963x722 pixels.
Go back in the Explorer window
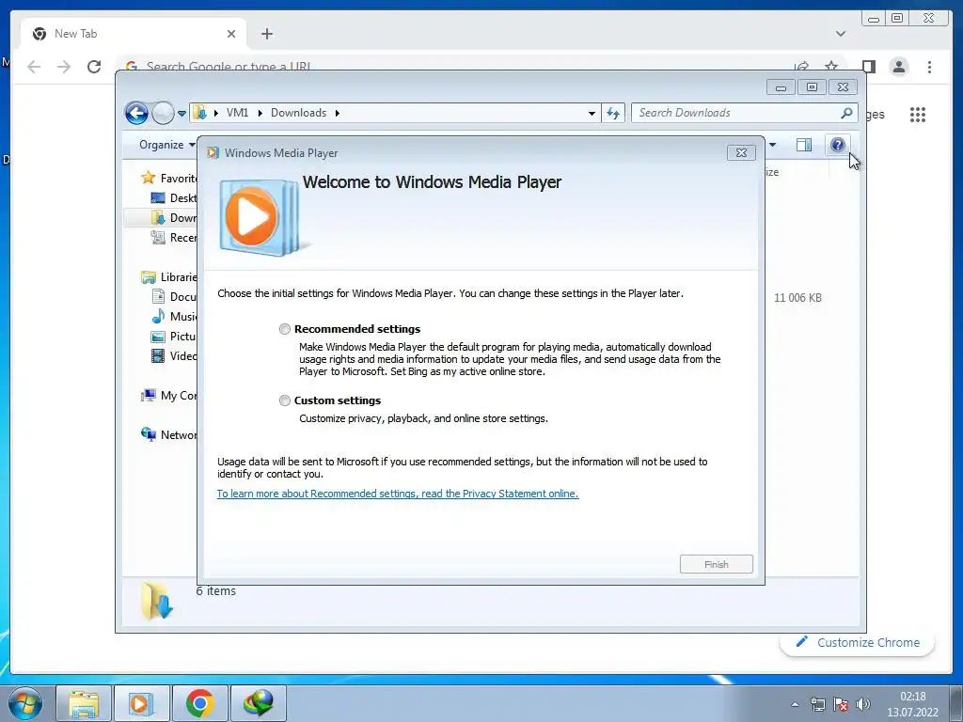[136, 113]
